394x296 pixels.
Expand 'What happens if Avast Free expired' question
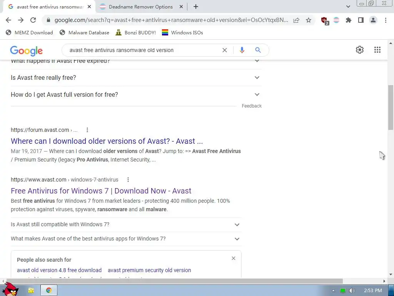136,62
